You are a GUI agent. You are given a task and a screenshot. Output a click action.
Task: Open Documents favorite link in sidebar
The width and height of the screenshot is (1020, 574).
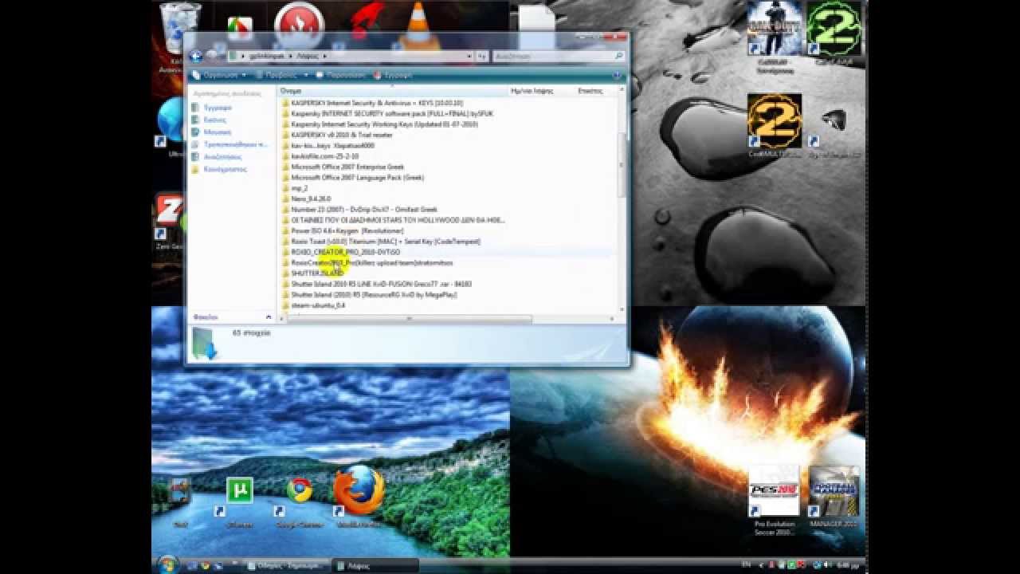pos(218,107)
